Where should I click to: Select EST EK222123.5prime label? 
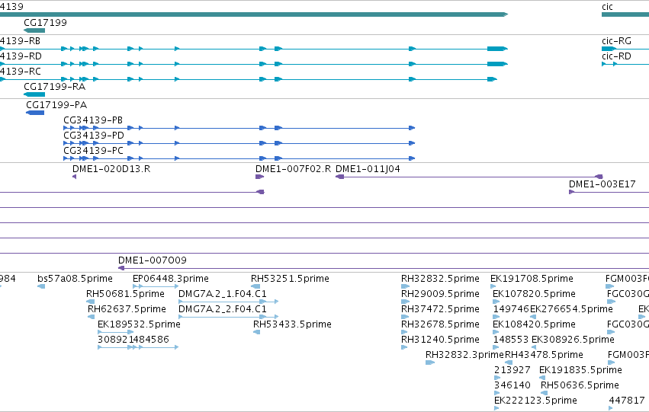tap(535, 400)
